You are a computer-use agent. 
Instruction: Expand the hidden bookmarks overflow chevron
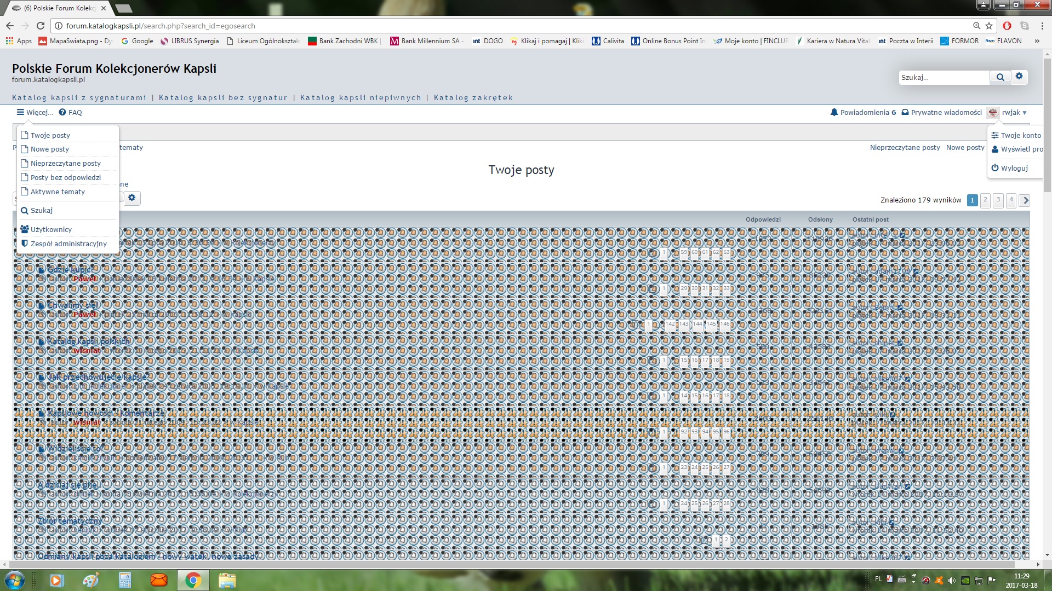(x=1037, y=41)
